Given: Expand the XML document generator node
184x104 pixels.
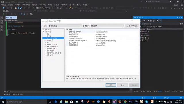Looking at the screenshot, I should point(45,47).
